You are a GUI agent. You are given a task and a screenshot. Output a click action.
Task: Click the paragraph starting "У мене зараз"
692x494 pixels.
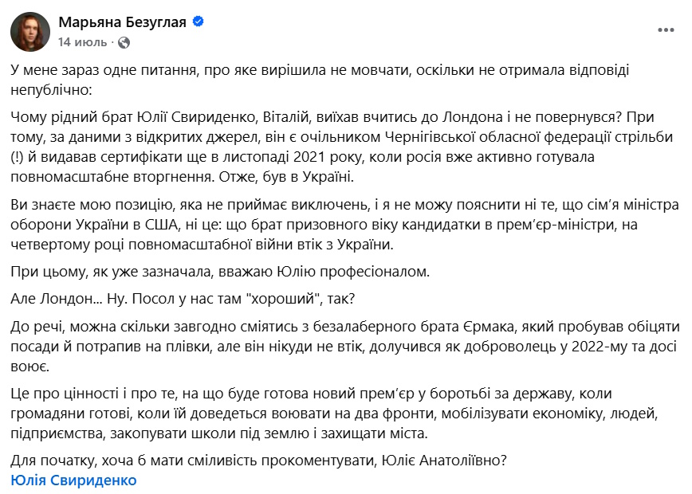click(x=319, y=80)
